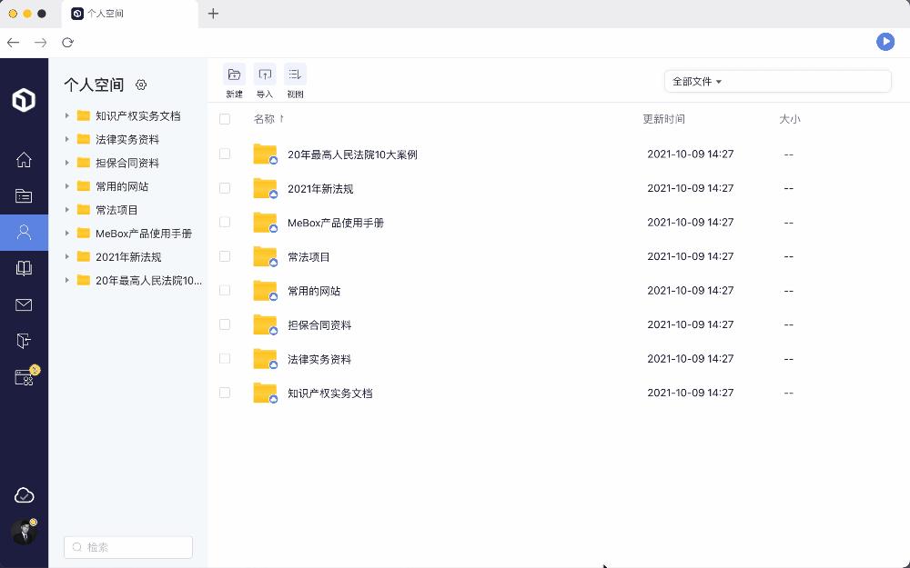This screenshot has height=568, width=910.
Task: Click the cloud sync icon at bottom
Action: click(24, 494)
